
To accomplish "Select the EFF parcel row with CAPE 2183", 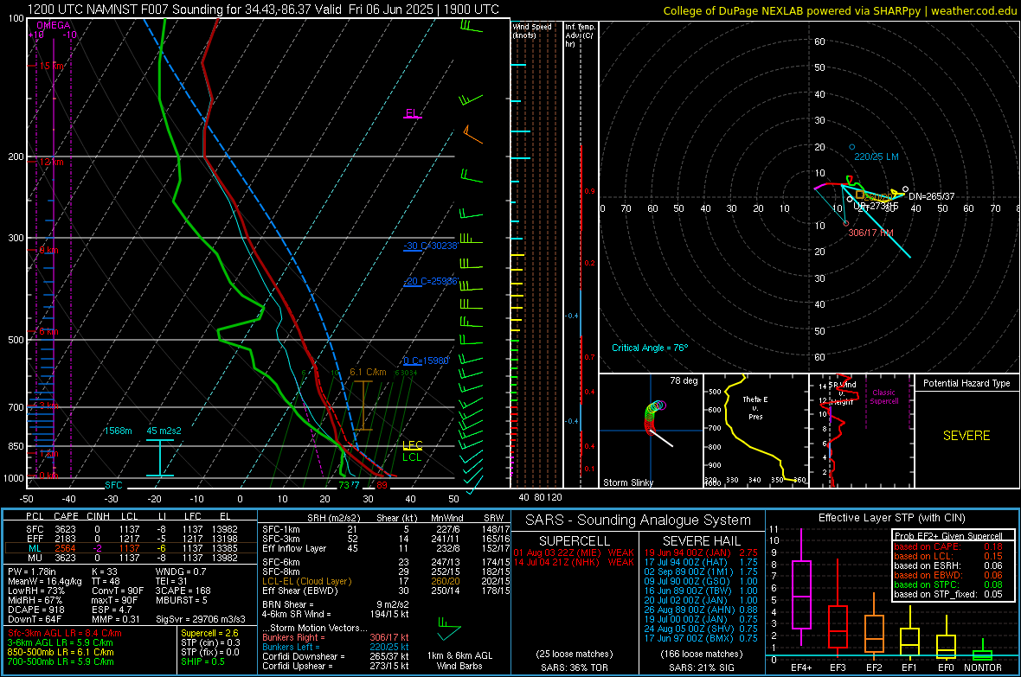I will [131, 539].
